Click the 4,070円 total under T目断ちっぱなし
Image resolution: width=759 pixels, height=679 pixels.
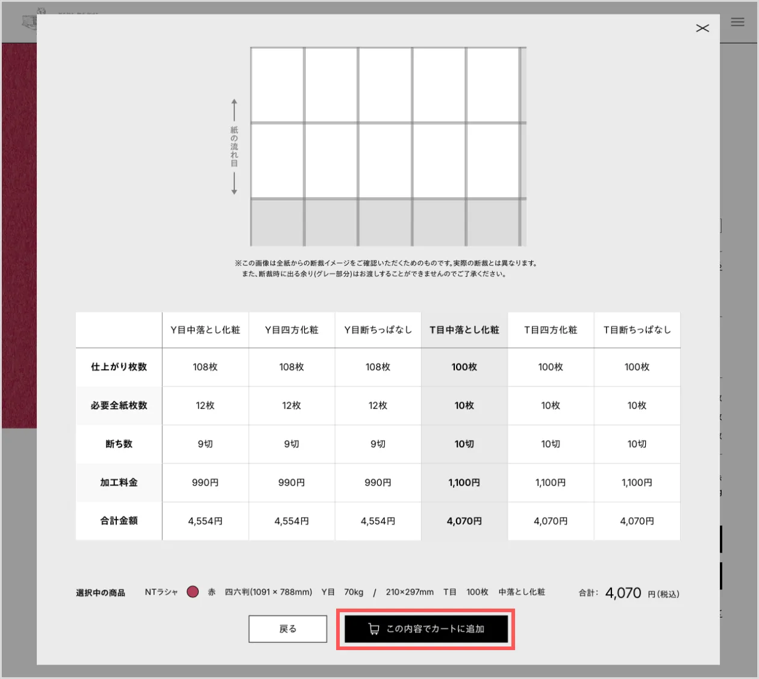(637, 521)
